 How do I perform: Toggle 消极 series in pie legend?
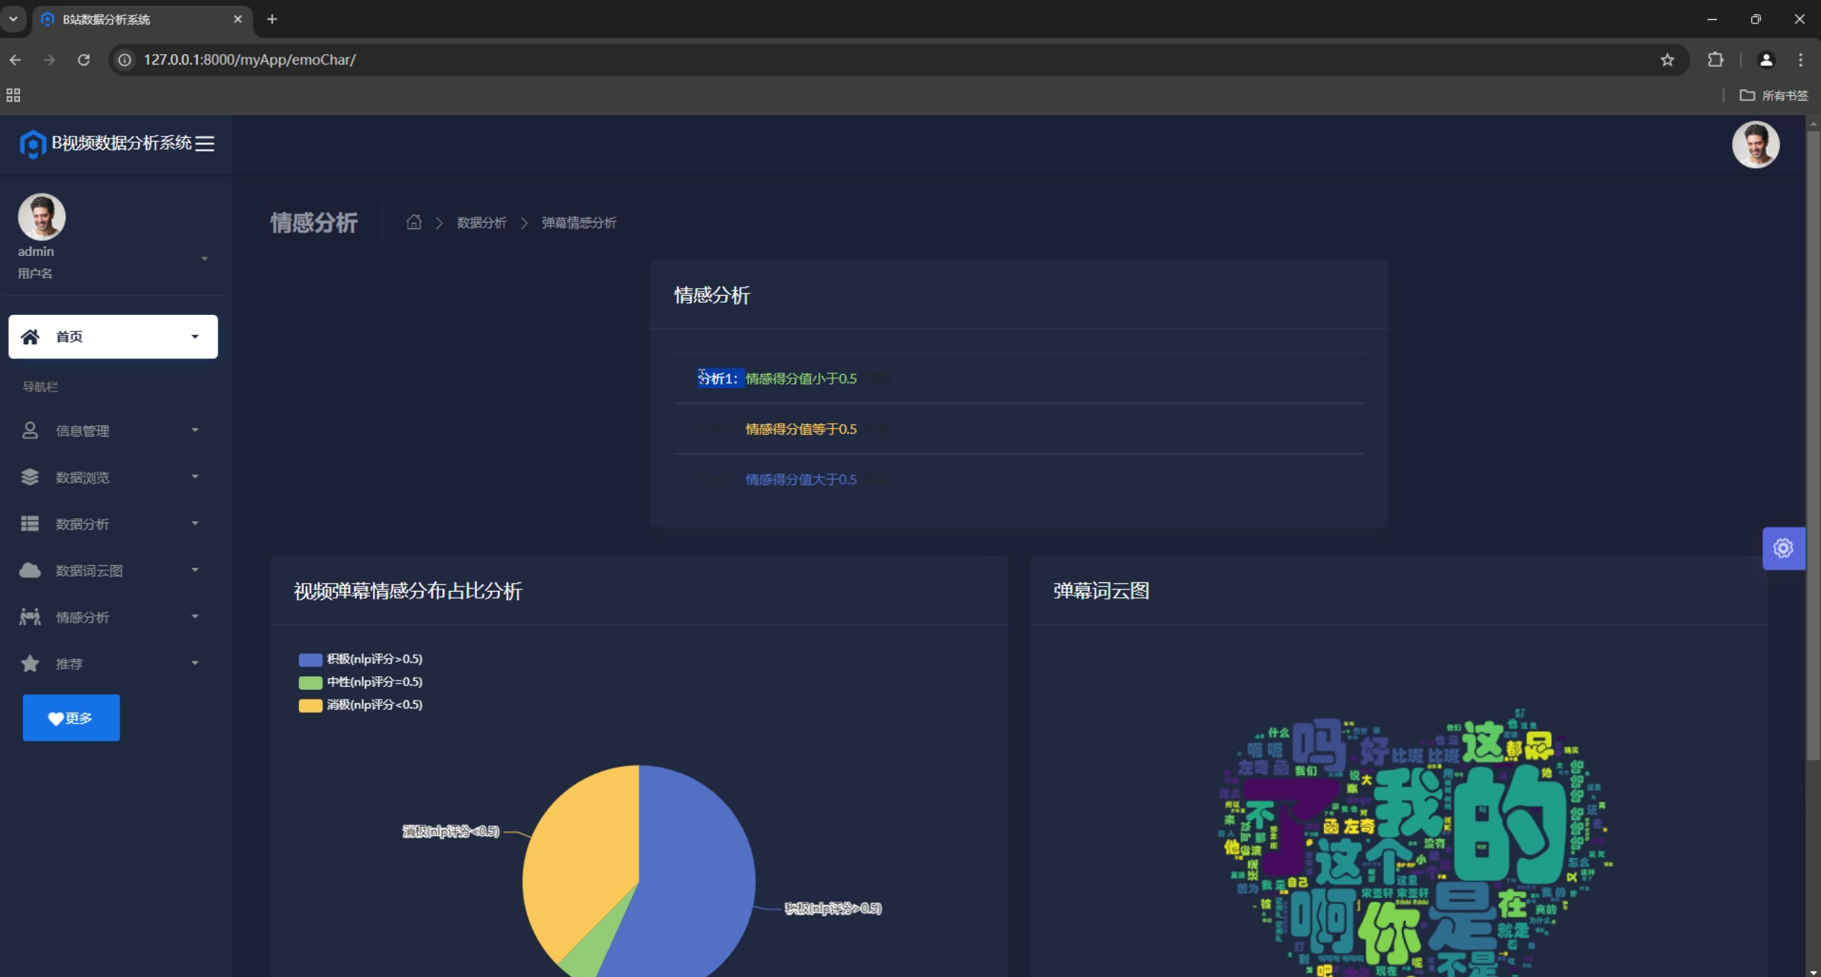(310, 705)
